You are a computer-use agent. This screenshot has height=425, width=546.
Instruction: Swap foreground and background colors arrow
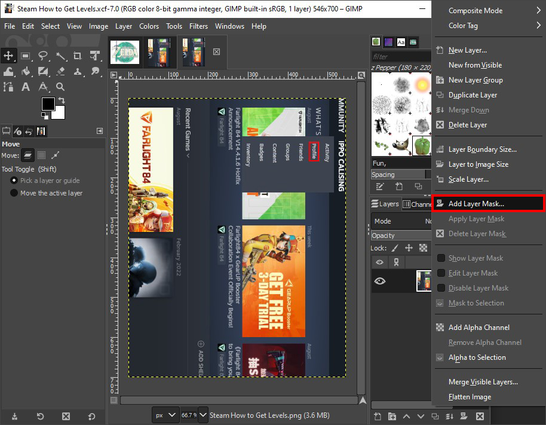coord(62,100)
